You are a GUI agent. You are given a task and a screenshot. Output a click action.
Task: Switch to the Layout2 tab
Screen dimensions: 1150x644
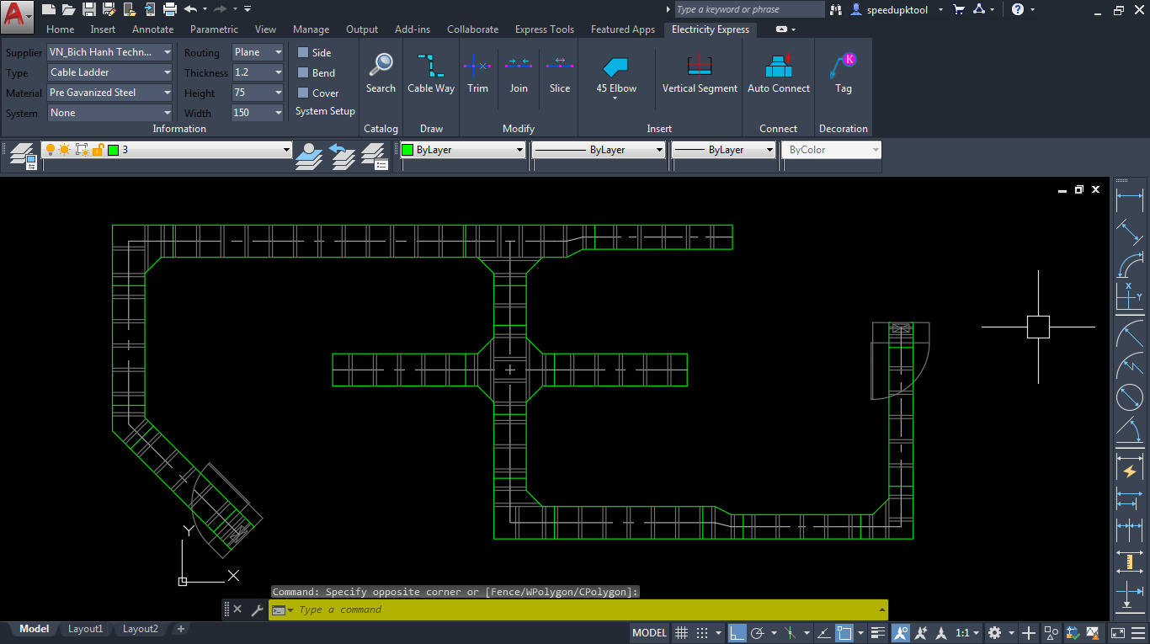(x=140, y=629)
